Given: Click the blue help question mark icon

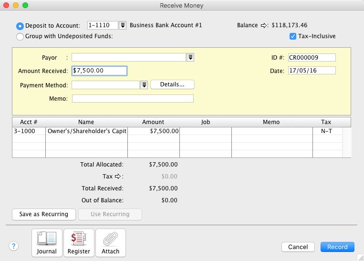Looking at the screenshot, I should click(x=14, y=246).
